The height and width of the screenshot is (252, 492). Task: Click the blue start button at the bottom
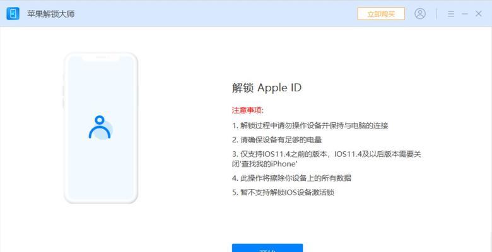(x=267, y=248)
